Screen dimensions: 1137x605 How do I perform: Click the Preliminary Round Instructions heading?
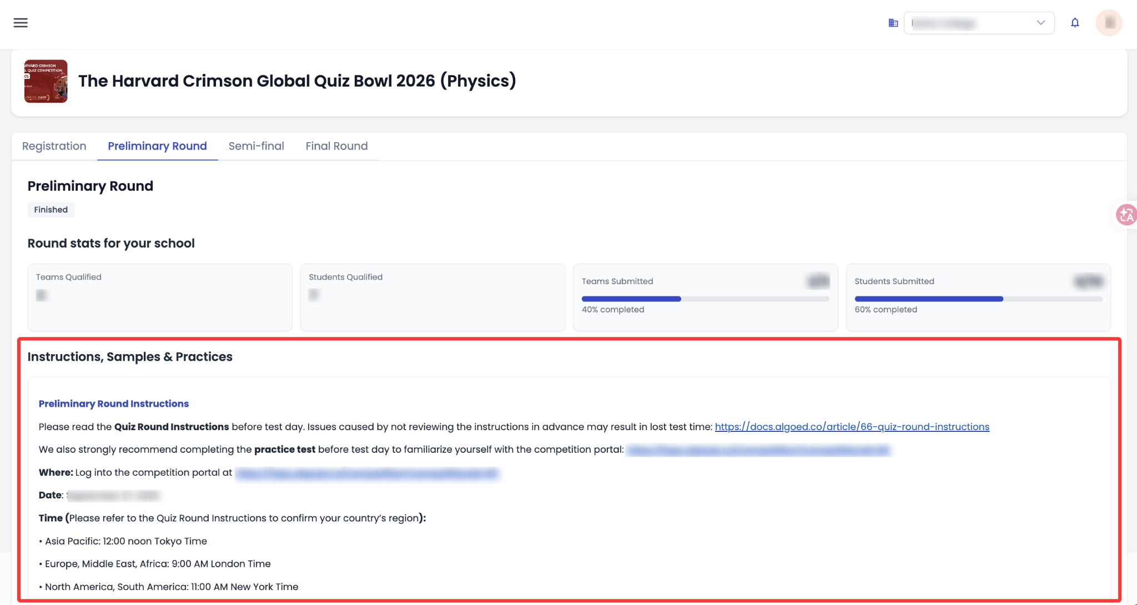(x=114, y=404)
